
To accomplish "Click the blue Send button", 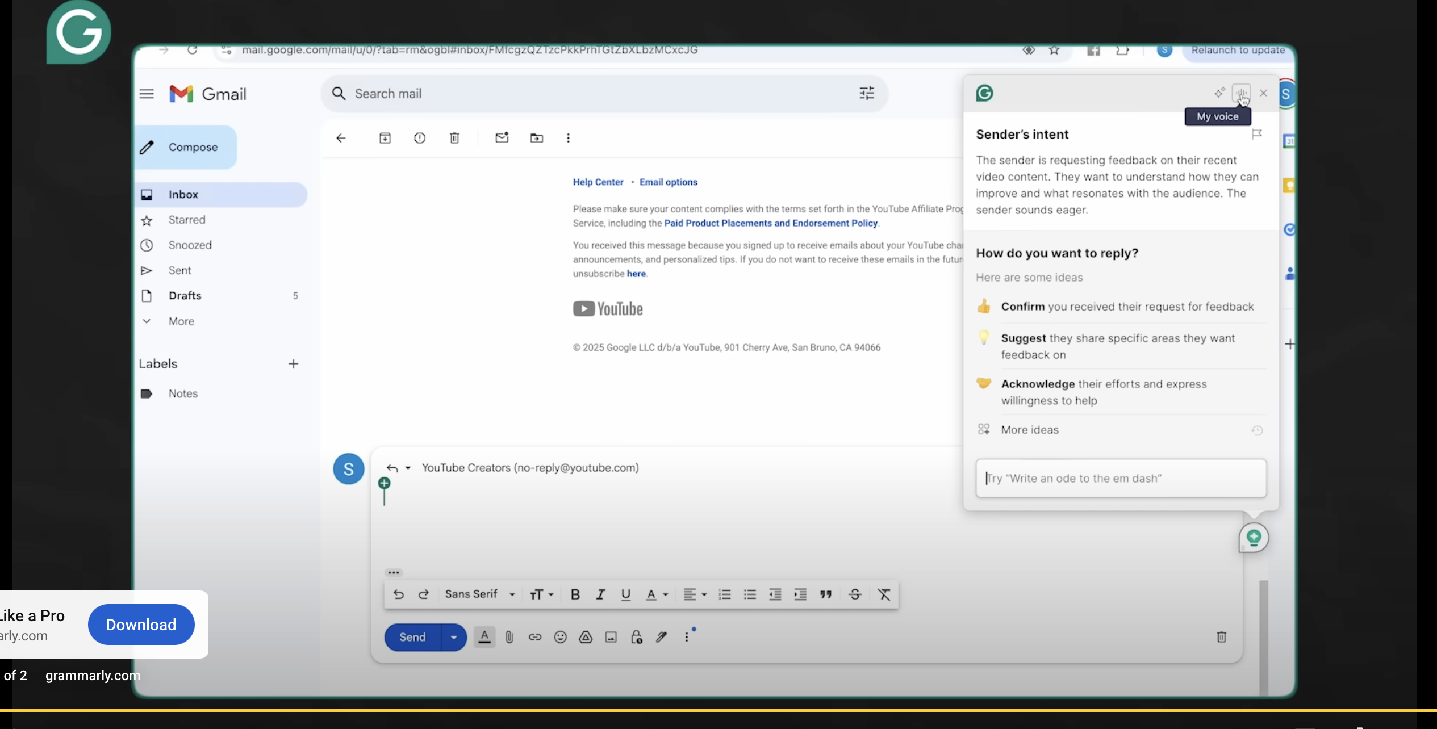I will (x=412, y=637).
